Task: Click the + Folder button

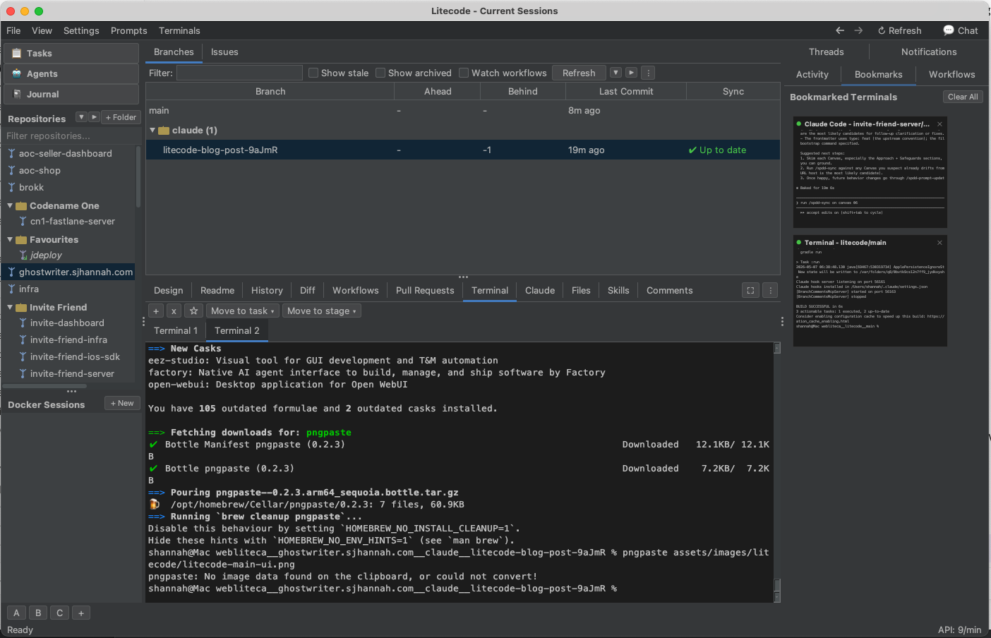Action: (121, 117)
